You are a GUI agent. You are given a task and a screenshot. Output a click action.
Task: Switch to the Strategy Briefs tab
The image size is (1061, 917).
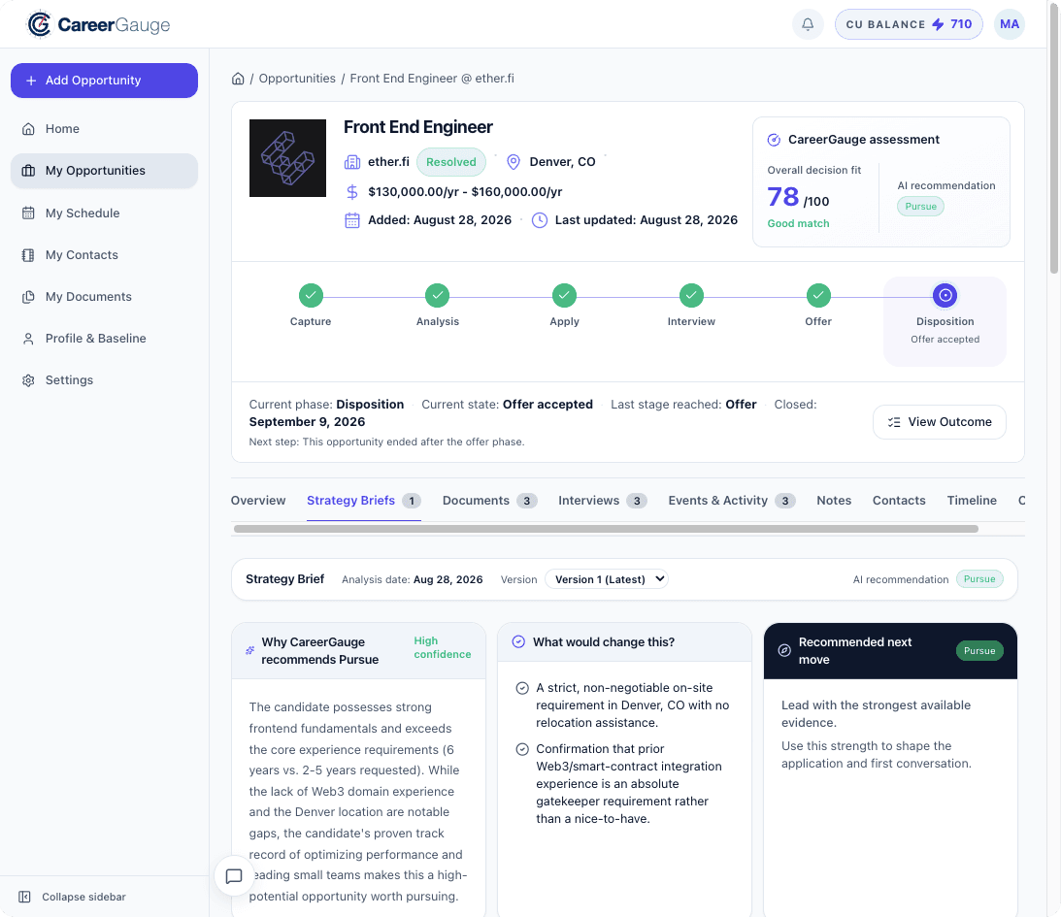pos(363,501)
